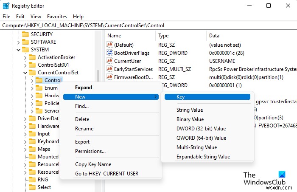Select the Select key in tree
Image resolution: width=297 pixels, height=192 pixels.
[x=44, y=187]
